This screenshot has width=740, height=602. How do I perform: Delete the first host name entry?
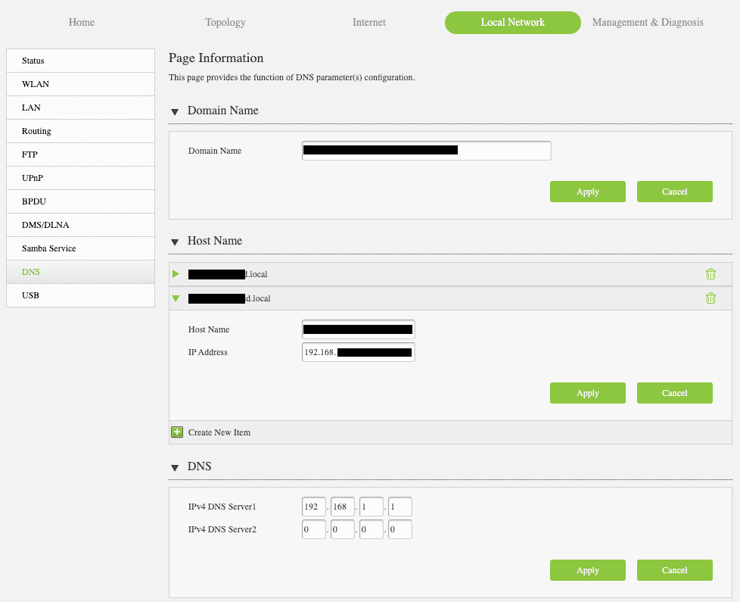[x=710, y=274]
